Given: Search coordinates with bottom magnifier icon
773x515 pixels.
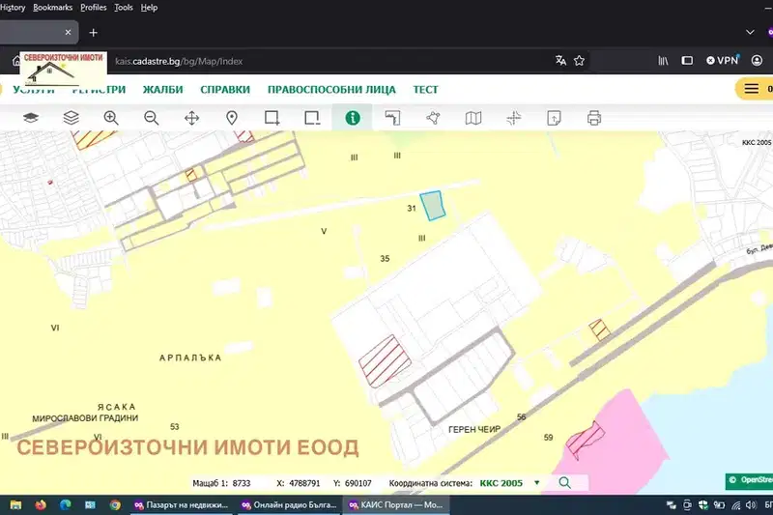Looking at the screenshot, I should 565,483.
